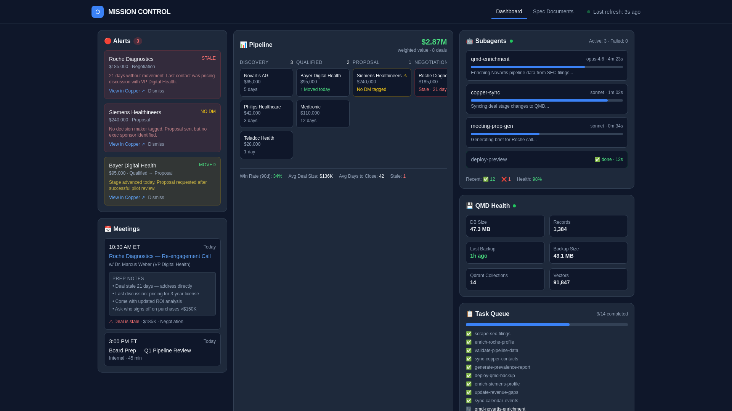Click the Last Backup 1h ago tile

coord(505,253)
